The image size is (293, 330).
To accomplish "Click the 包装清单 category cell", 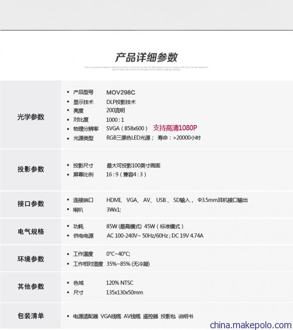I will click(31, 316).
